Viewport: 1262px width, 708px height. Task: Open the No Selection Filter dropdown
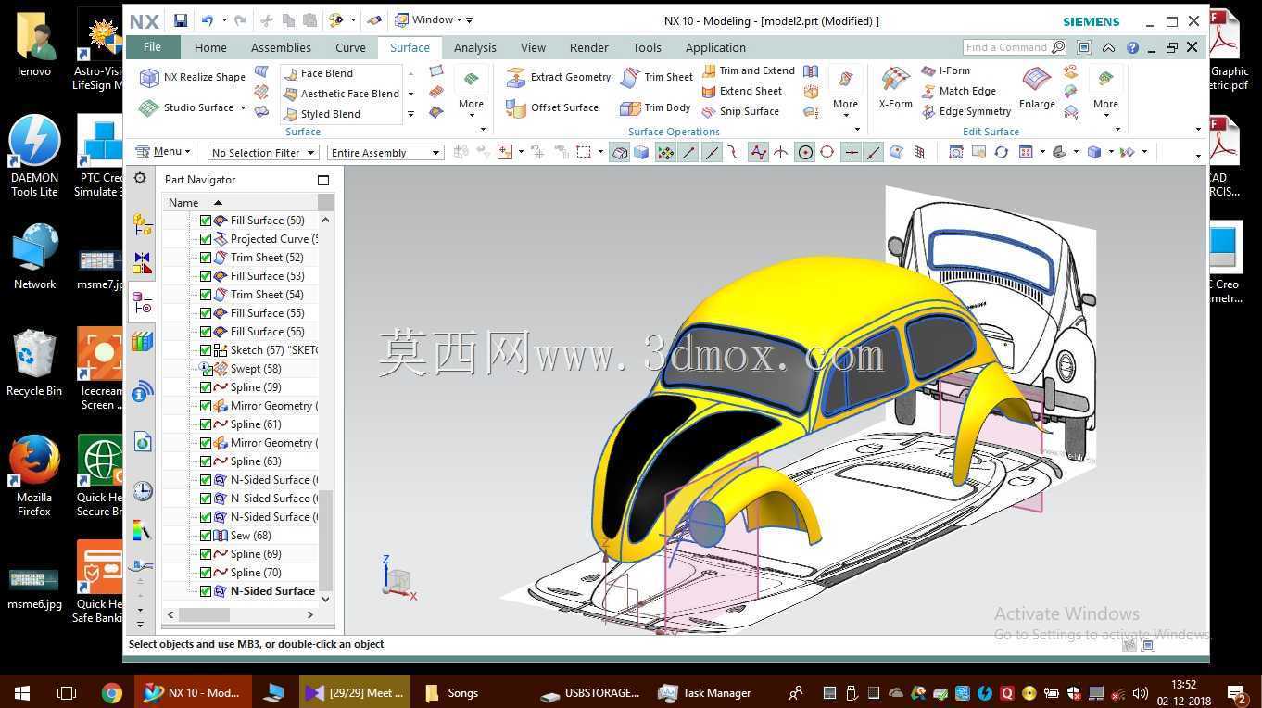pyautogui.click(x=263, y=153)
